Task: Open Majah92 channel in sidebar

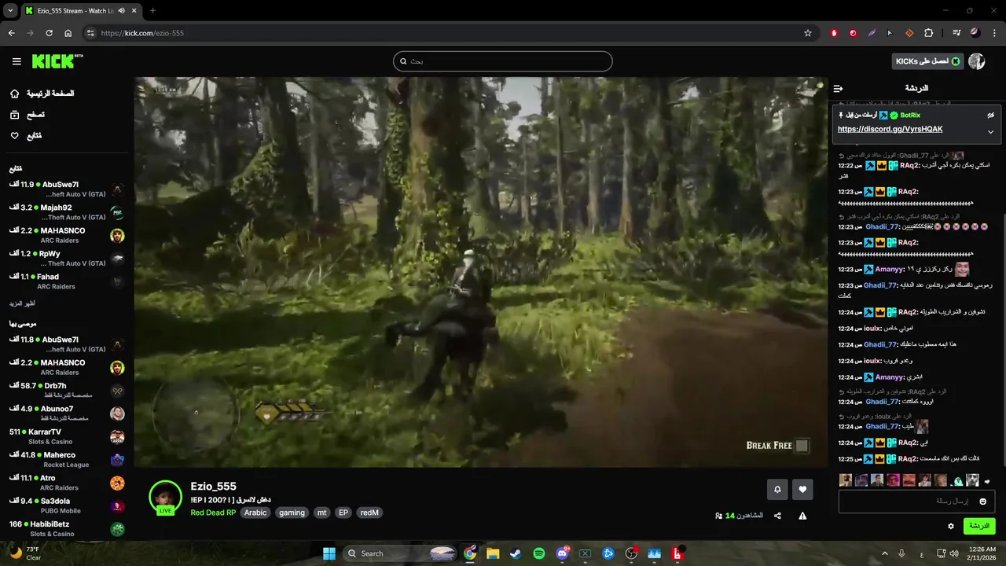Action: [x=66, y=212]
